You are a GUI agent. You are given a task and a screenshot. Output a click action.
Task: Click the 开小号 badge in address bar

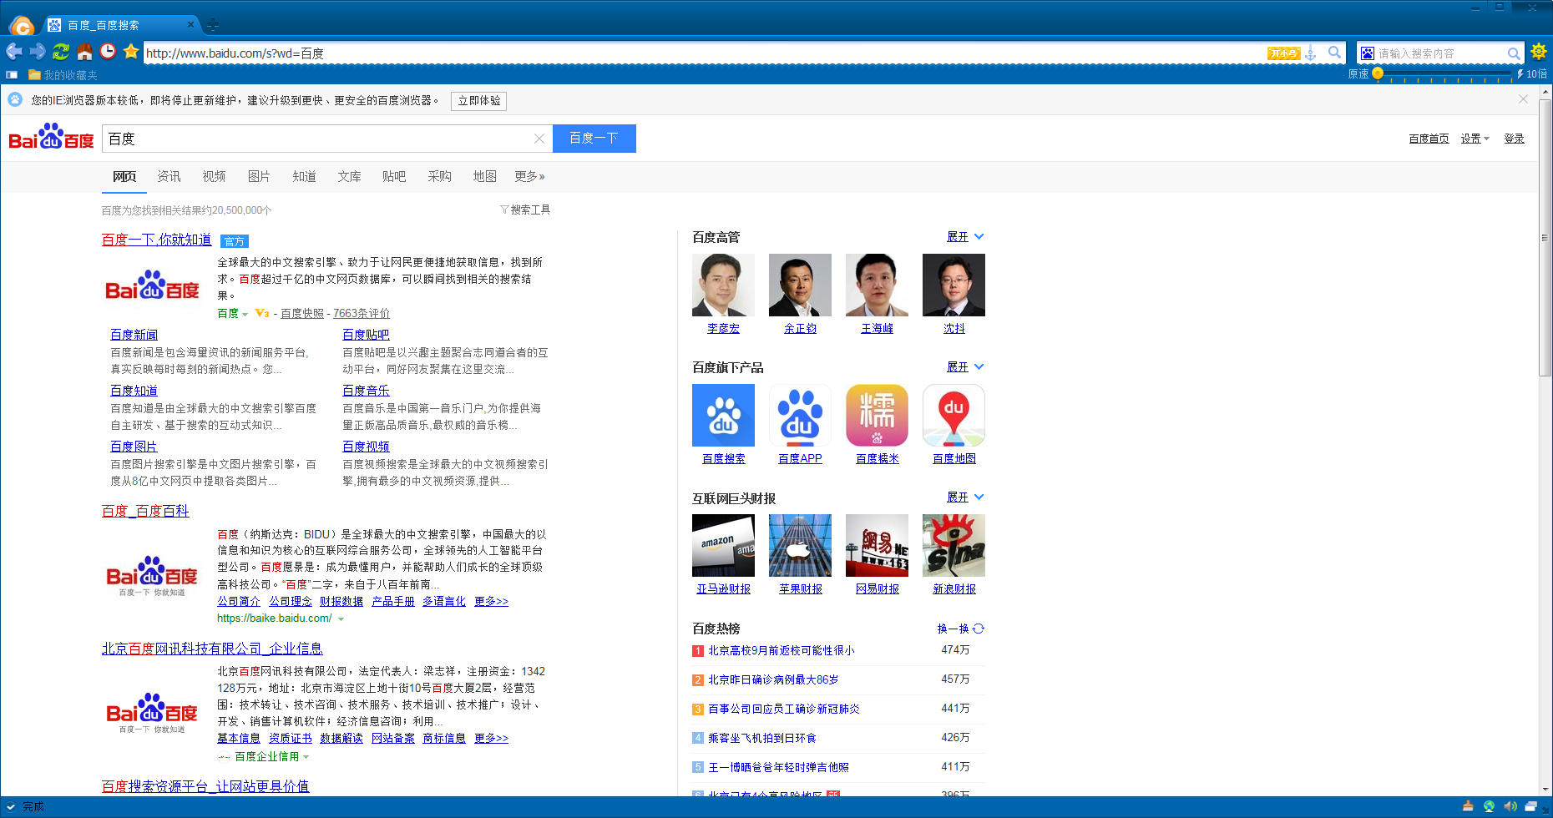coord(1283,53)
